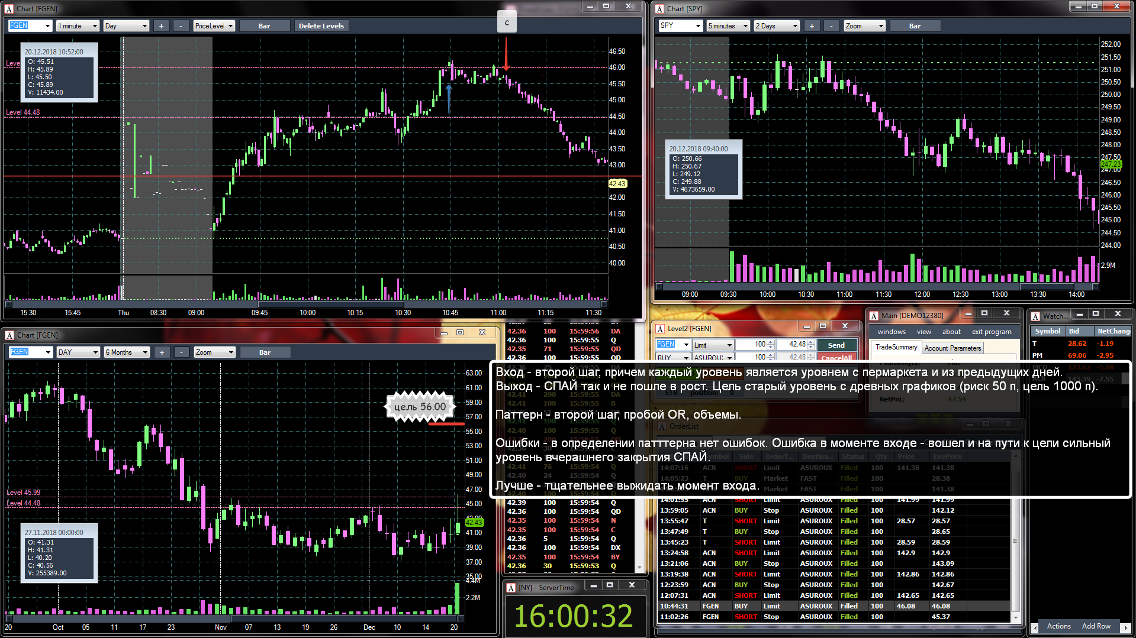Click the Bar button in SPY chart
1136x638 pixels.
pos(915,26)
